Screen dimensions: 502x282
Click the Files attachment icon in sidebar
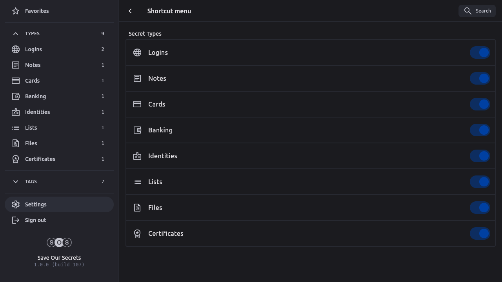click(x=16, y=143)
